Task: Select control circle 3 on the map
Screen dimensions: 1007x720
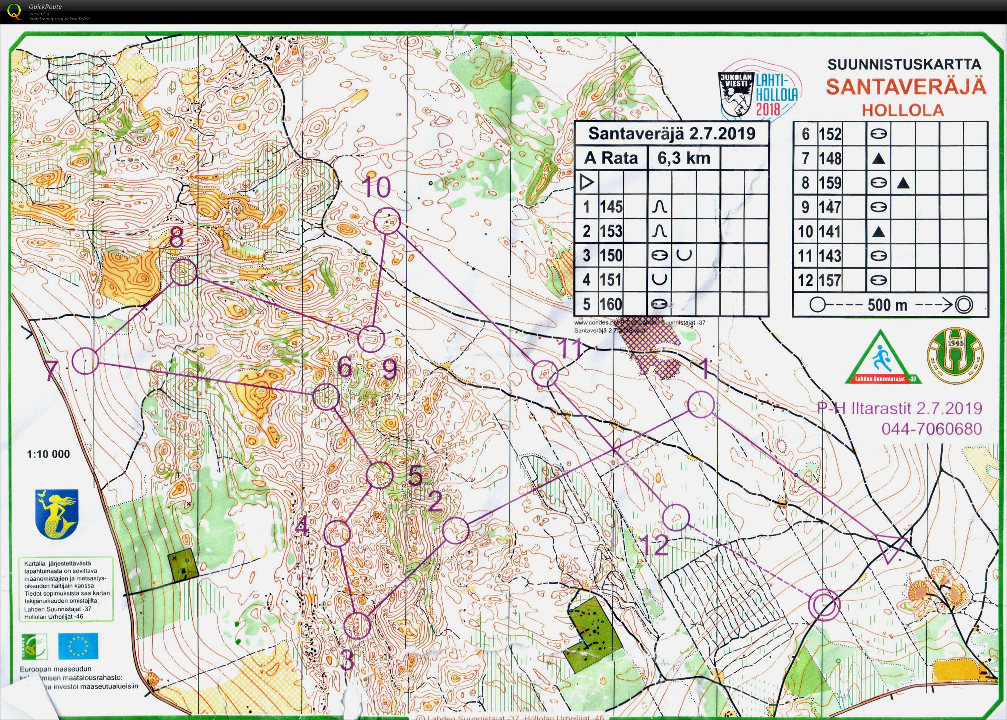Action: (357, 625)
